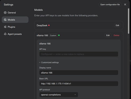Edit the ollama-166 provider

point(108,35)
